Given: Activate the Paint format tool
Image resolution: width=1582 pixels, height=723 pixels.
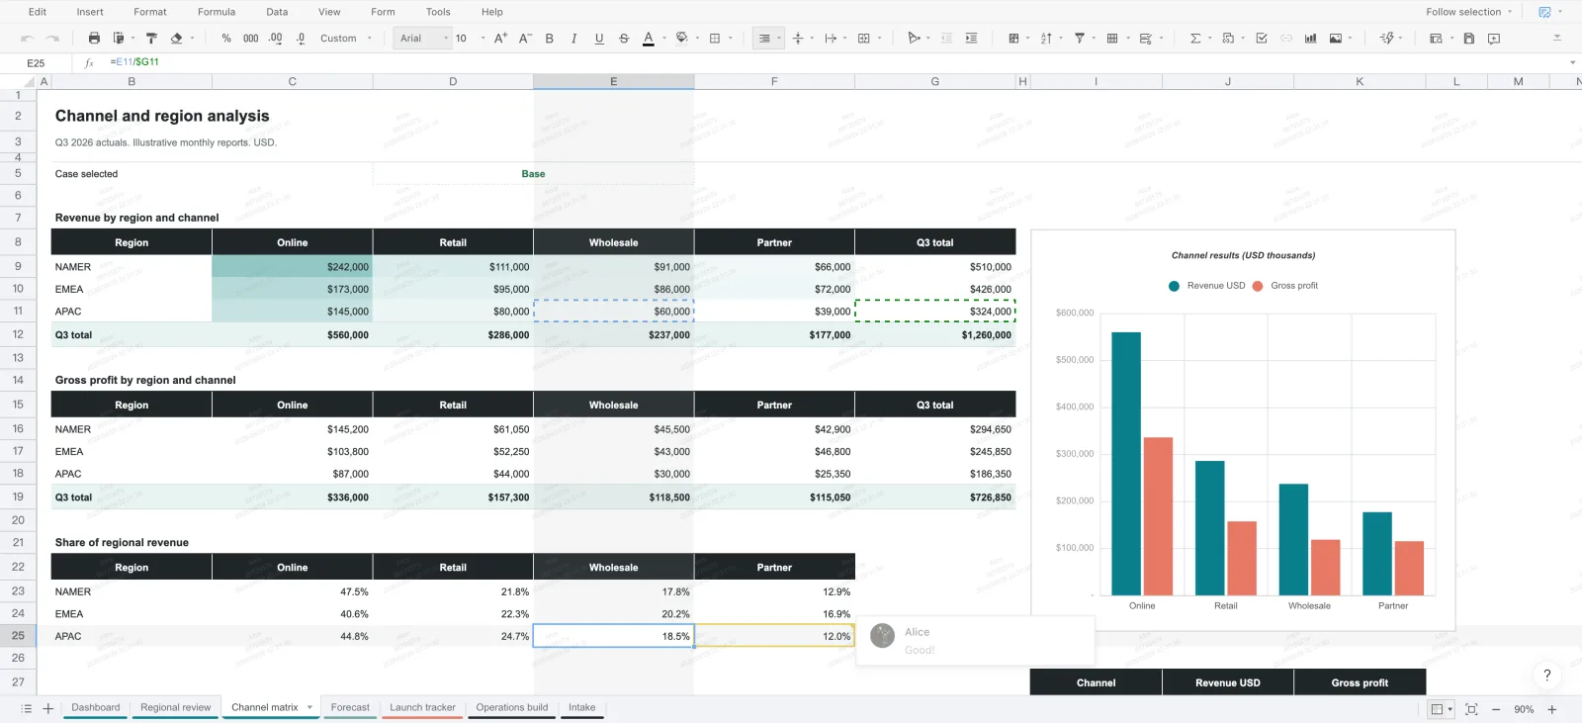Looking at the screenshot, I should [x=151, y=39].
